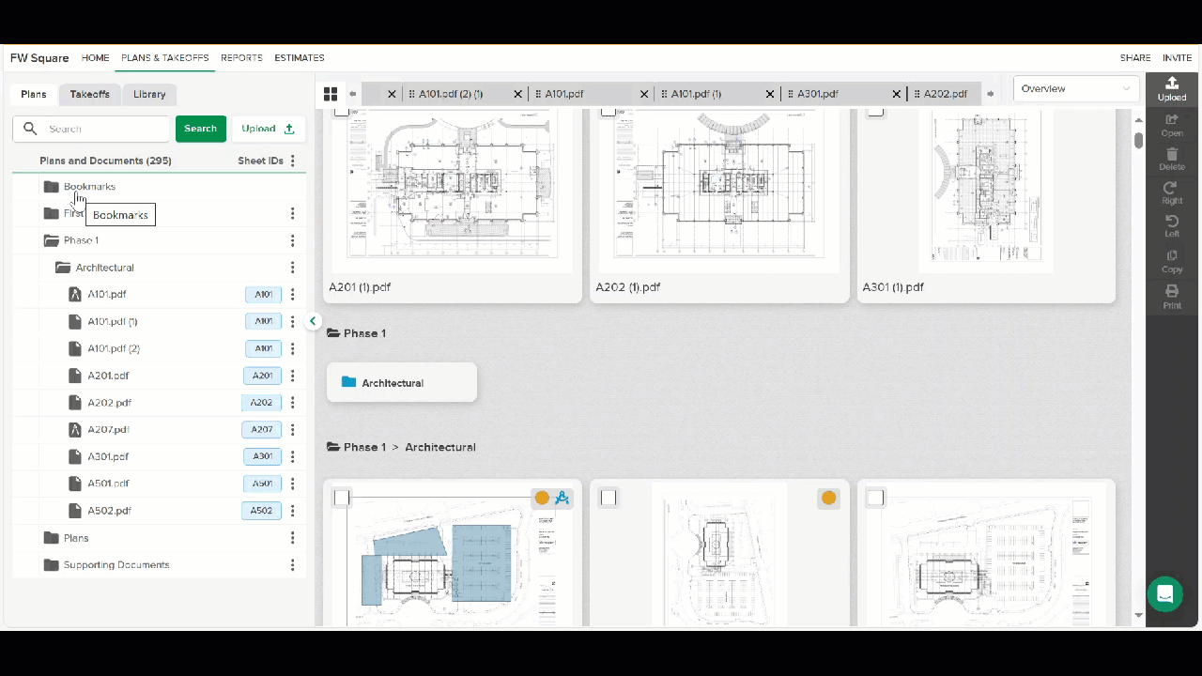
Task: Open kebab menu for A201.pdf row
Action: point(293,376)
